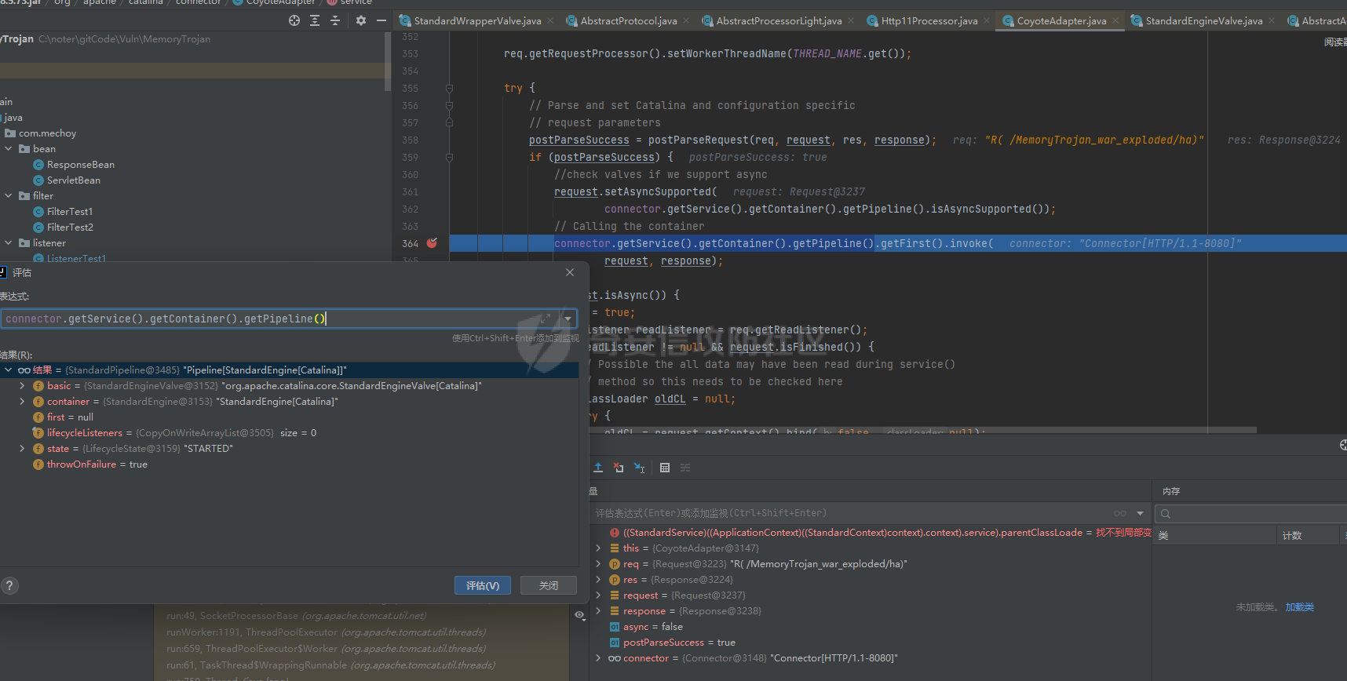Toggle the breakpoint on line 364
Image resolution: width=1347 pixels, height=681 pixels.
tap(432, 243)
